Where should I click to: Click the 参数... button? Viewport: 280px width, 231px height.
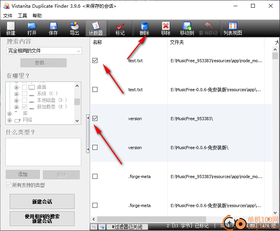(43, 63)
